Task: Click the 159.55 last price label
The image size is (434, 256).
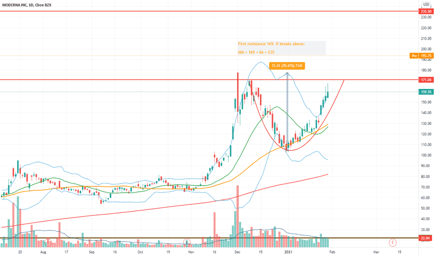Action: 426,92
